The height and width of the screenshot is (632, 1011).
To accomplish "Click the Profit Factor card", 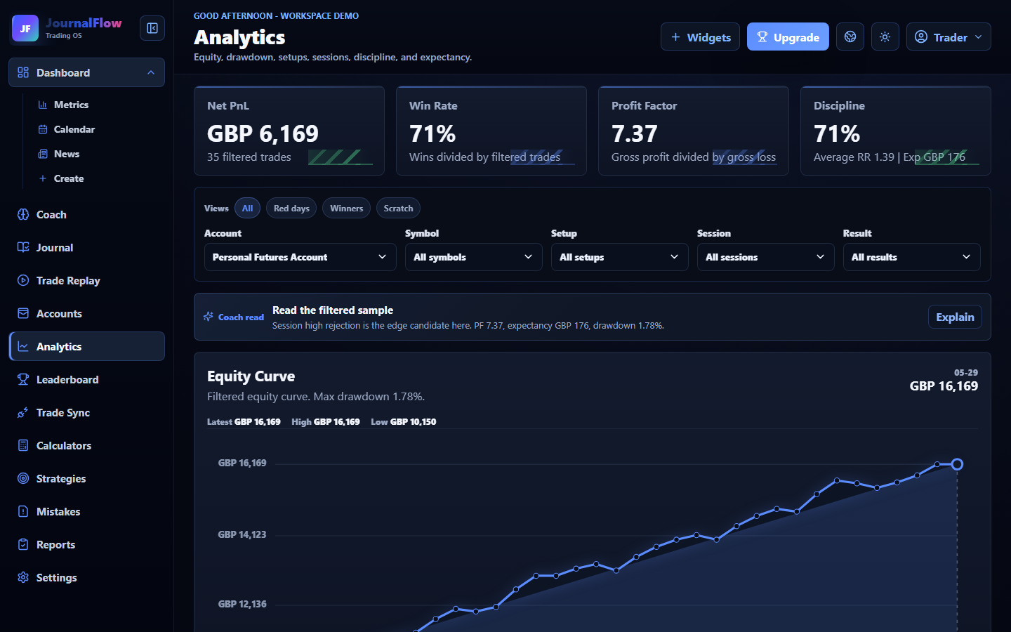I will click(x=694, y=131).
